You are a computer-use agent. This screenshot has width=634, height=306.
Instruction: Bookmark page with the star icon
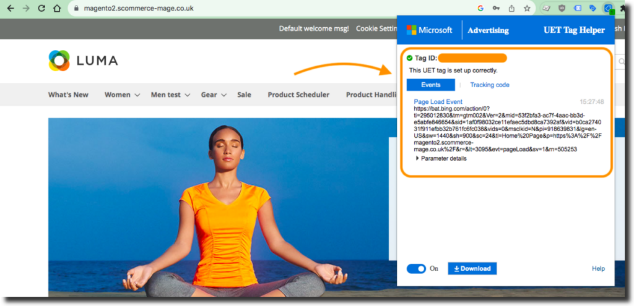tap(527, 9)
